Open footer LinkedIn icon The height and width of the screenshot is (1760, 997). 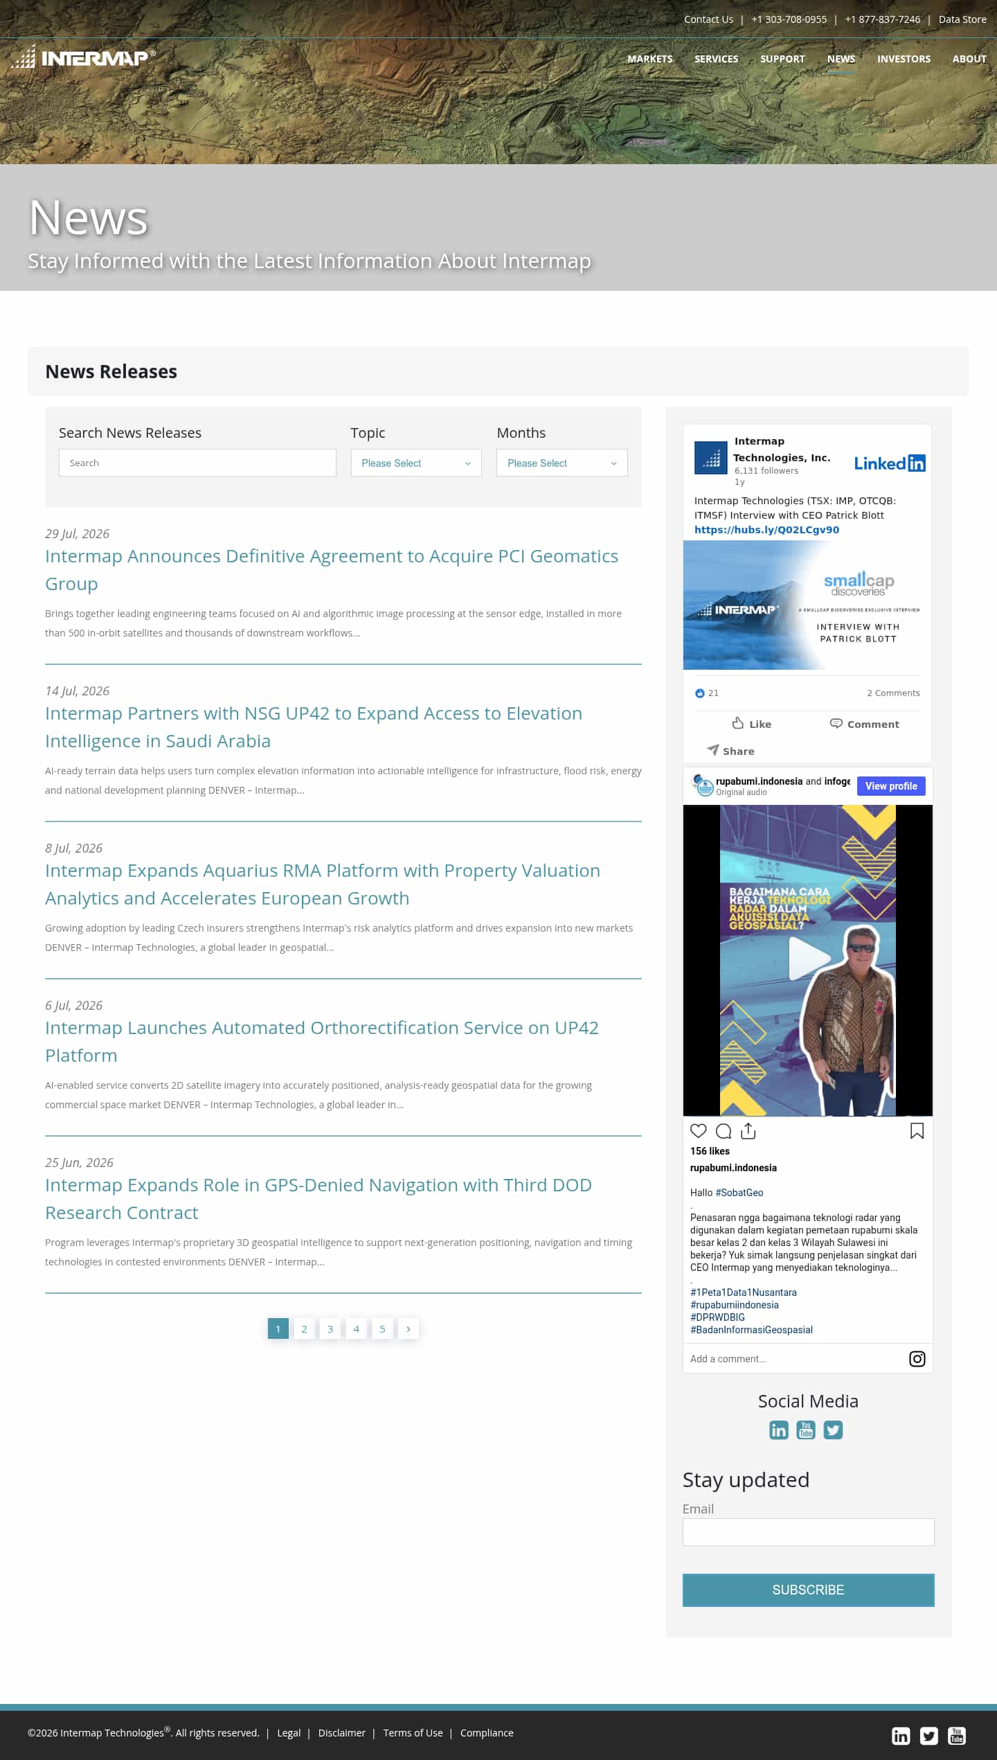901,1735
